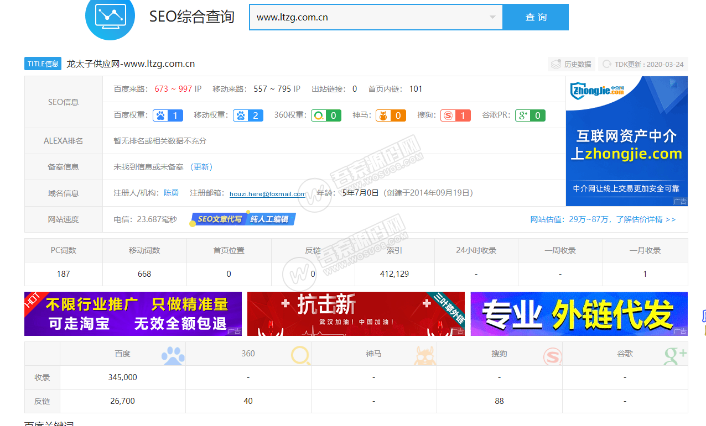Click 360 反链 value 40
Image resolution: width=706 pixels, height=426 pixels.
pos(248,401)
